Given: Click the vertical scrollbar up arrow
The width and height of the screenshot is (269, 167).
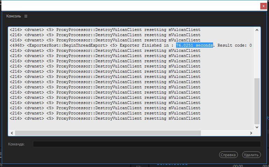Looking at the screenshot, I should click(257, 30).
